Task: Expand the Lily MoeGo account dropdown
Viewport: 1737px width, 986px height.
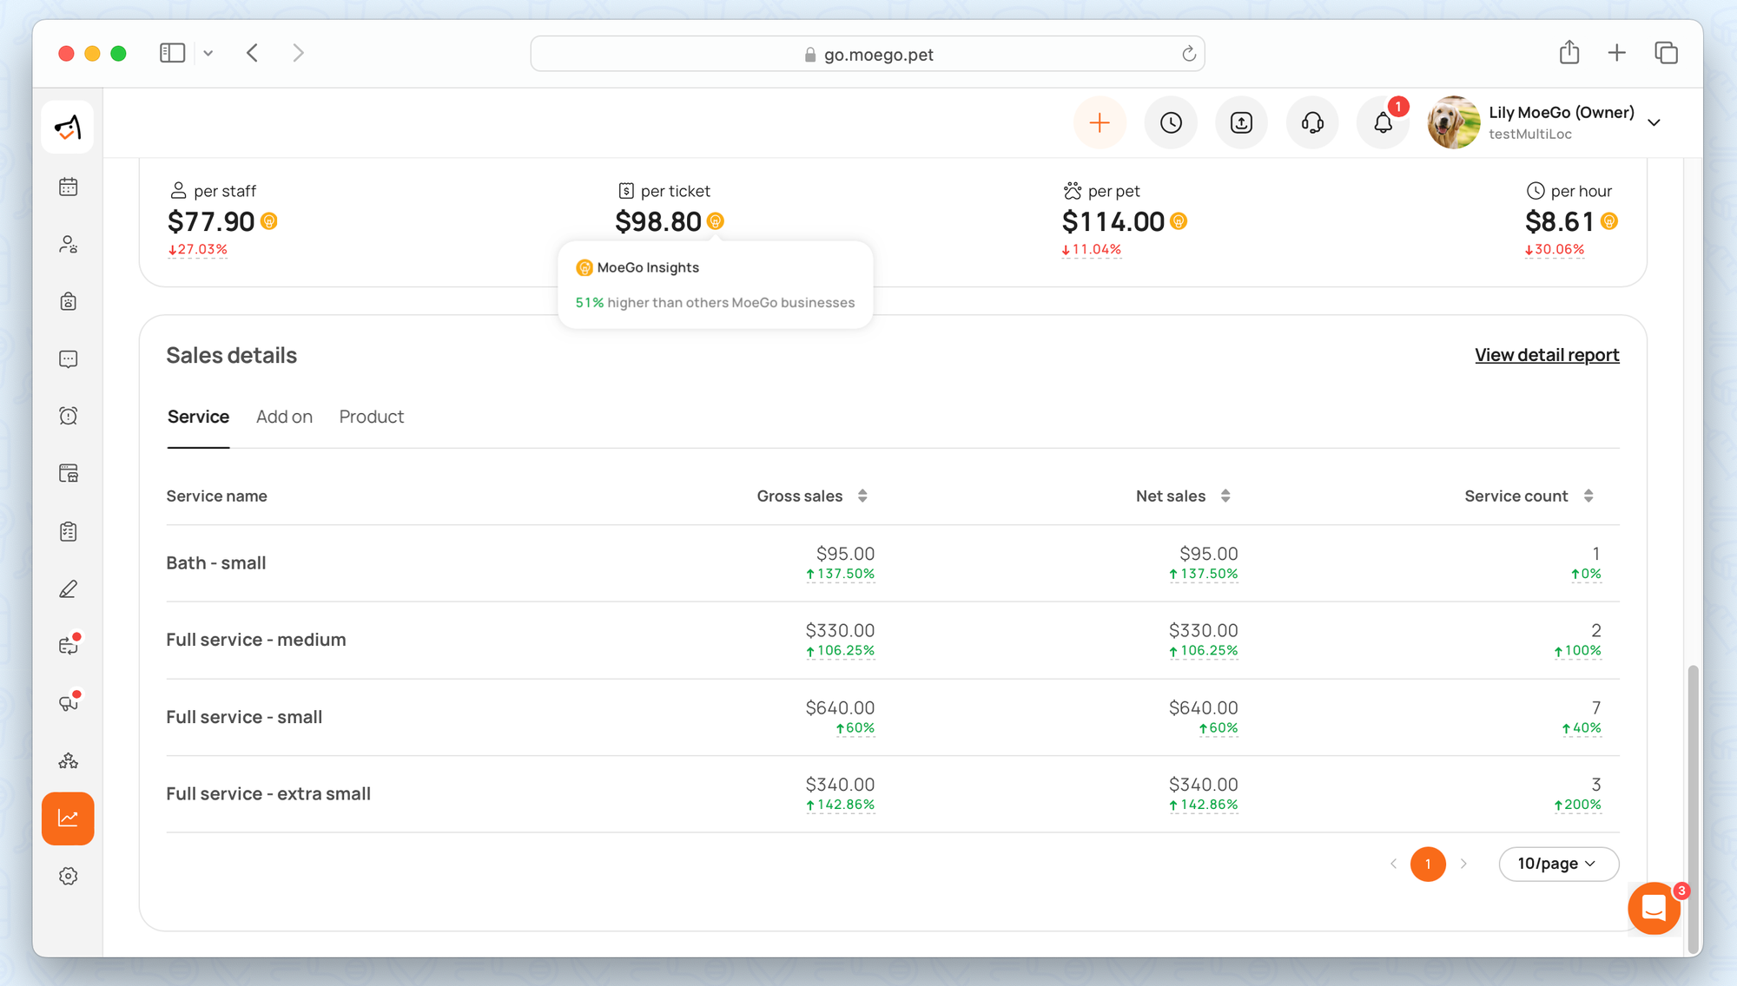Action: point(1654,122)
